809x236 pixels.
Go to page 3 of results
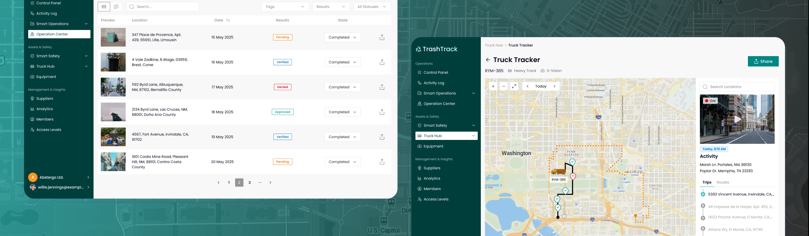(x=249, y=182)
